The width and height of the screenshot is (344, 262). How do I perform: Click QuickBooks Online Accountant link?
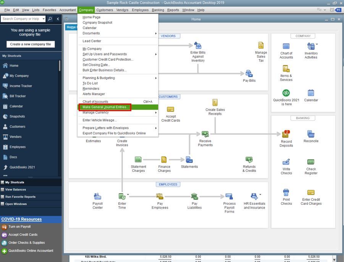click(x=31, y=251)
